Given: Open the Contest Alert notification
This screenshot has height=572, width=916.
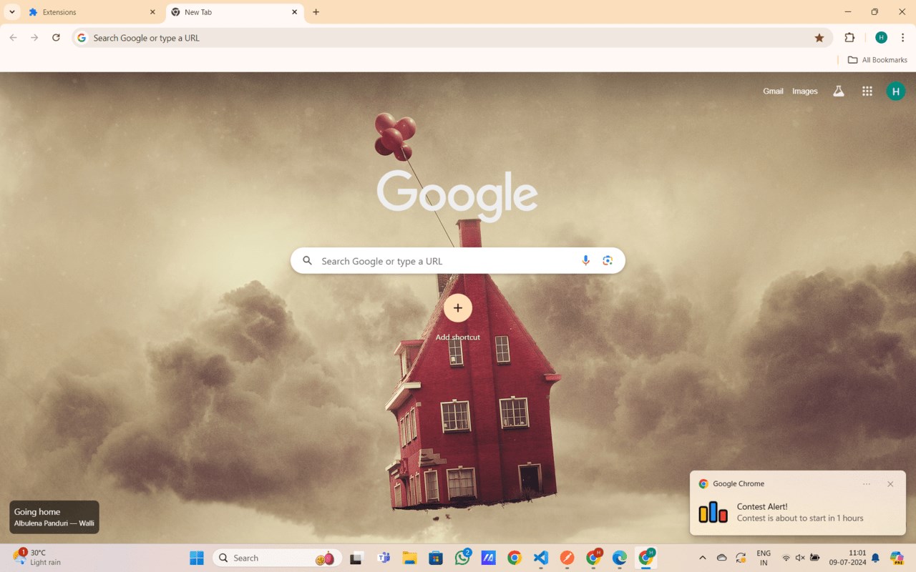Looking at the screenshot, I should pos(798,512).
